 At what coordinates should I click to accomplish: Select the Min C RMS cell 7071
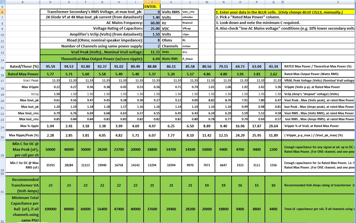coord(207,165)
